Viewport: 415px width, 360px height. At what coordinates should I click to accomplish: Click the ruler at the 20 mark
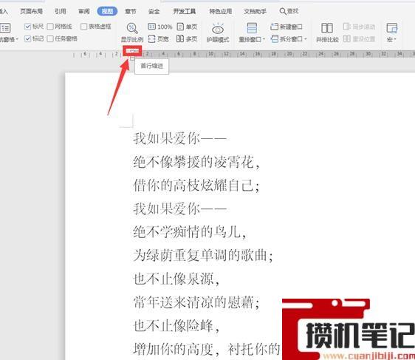click(x=289, y=54)
